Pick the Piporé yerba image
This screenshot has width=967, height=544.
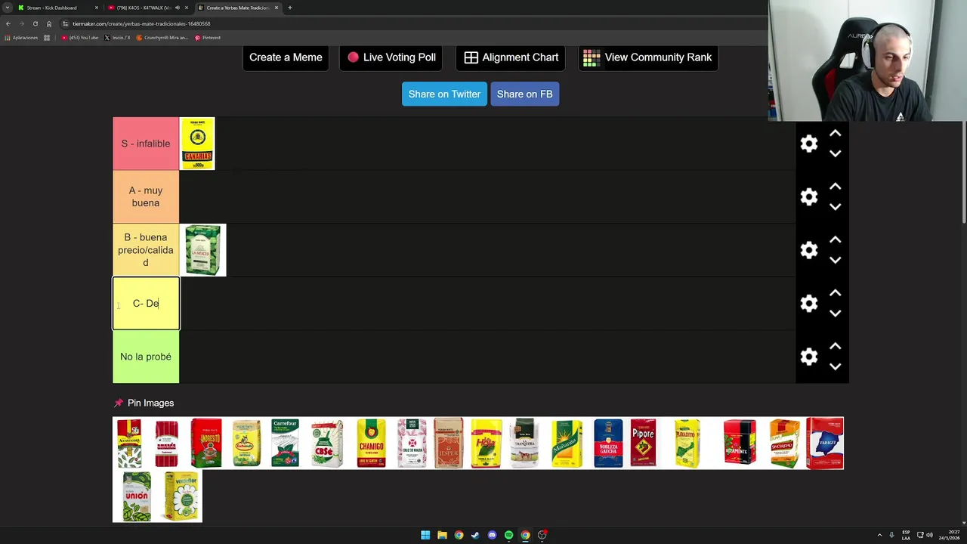643,443
